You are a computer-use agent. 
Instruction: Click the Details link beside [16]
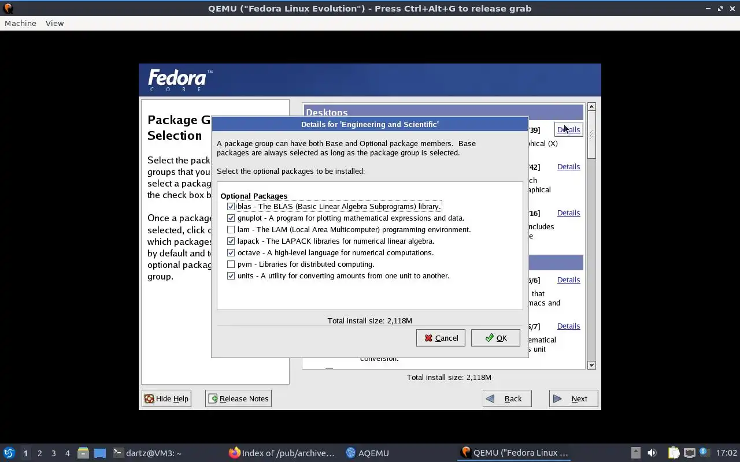(568, 213)
